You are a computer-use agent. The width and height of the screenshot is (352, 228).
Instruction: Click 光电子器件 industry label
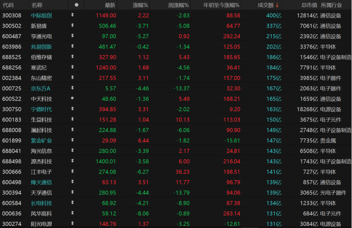(333, 193)
